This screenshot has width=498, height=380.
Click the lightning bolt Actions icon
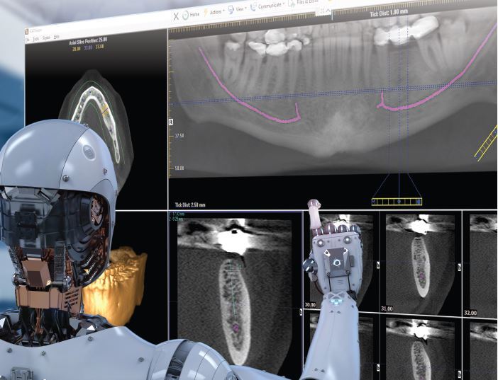point(206,13)
